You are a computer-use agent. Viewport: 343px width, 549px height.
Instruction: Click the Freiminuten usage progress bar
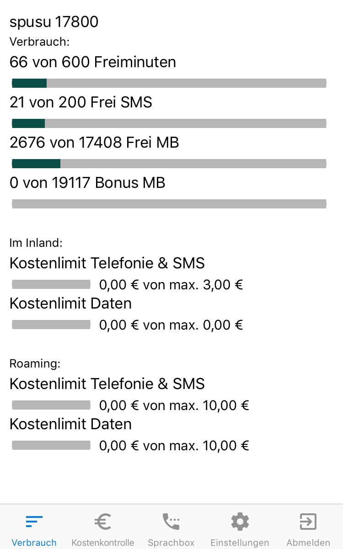coord(169,83)
